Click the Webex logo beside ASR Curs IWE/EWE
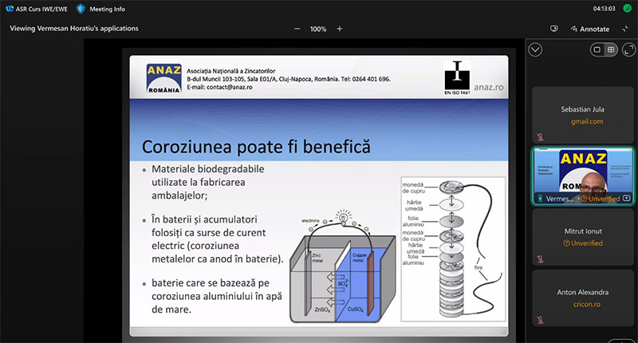Screen dimensions: 638x343 [x=10, y=9]
